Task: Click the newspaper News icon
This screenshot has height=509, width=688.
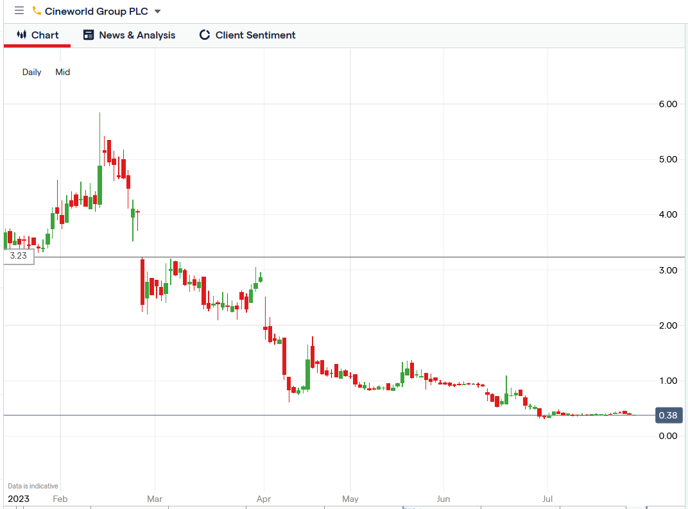Action: [x=89, y=35]
